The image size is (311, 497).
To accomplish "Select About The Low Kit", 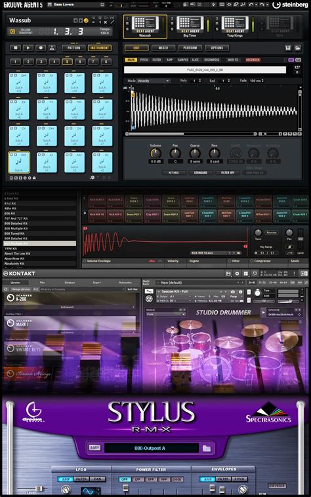I will [x=17, y=254].
